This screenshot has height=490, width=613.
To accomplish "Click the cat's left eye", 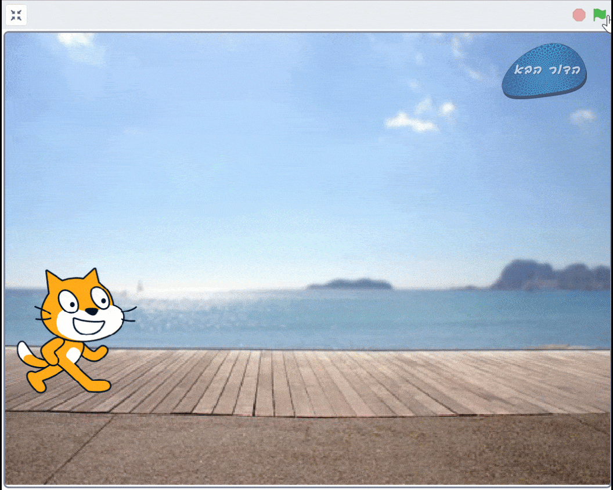I will pyautogui.click(x=69, y=301).
